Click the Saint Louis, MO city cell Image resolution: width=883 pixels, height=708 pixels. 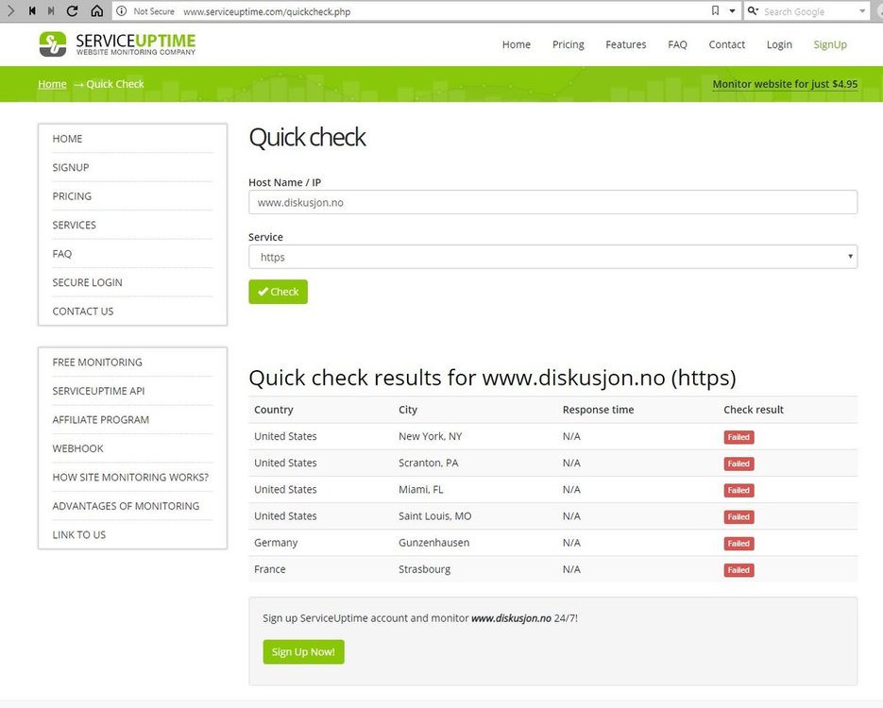click(435, 515)
